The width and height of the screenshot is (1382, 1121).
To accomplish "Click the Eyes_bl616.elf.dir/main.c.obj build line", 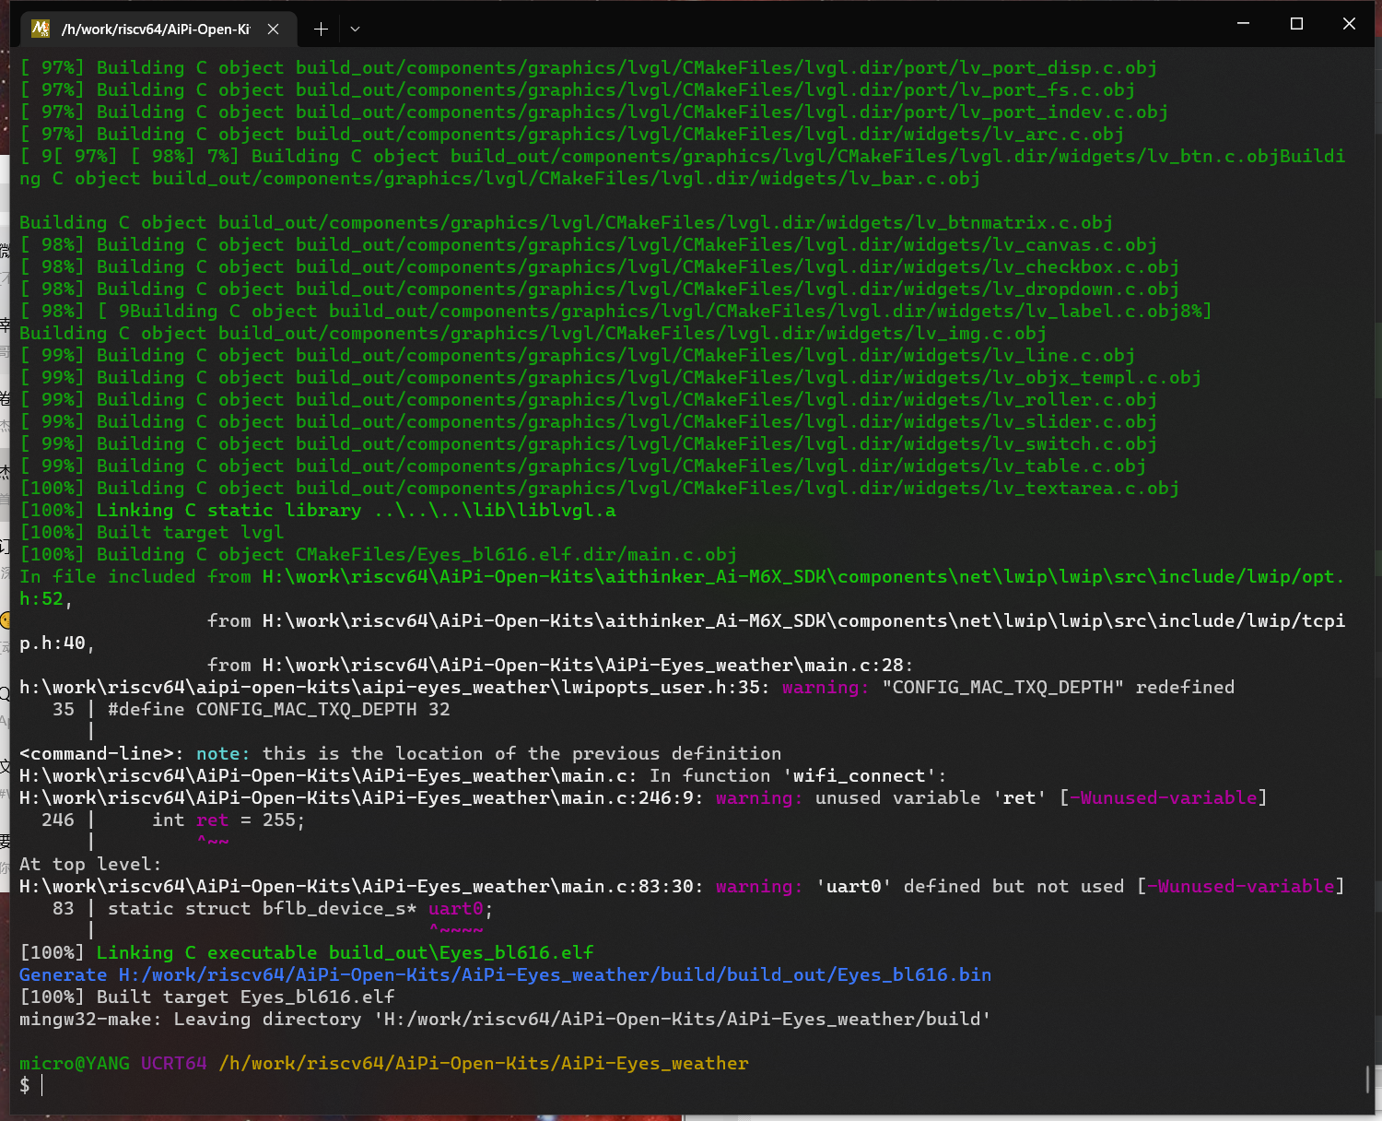I will tap(378, 554).
